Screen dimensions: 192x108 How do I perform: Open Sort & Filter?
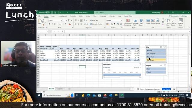point(169,22)
